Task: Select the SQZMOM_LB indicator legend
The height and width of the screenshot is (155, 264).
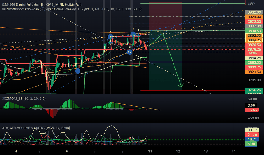Action: click(x=24, y=99)
